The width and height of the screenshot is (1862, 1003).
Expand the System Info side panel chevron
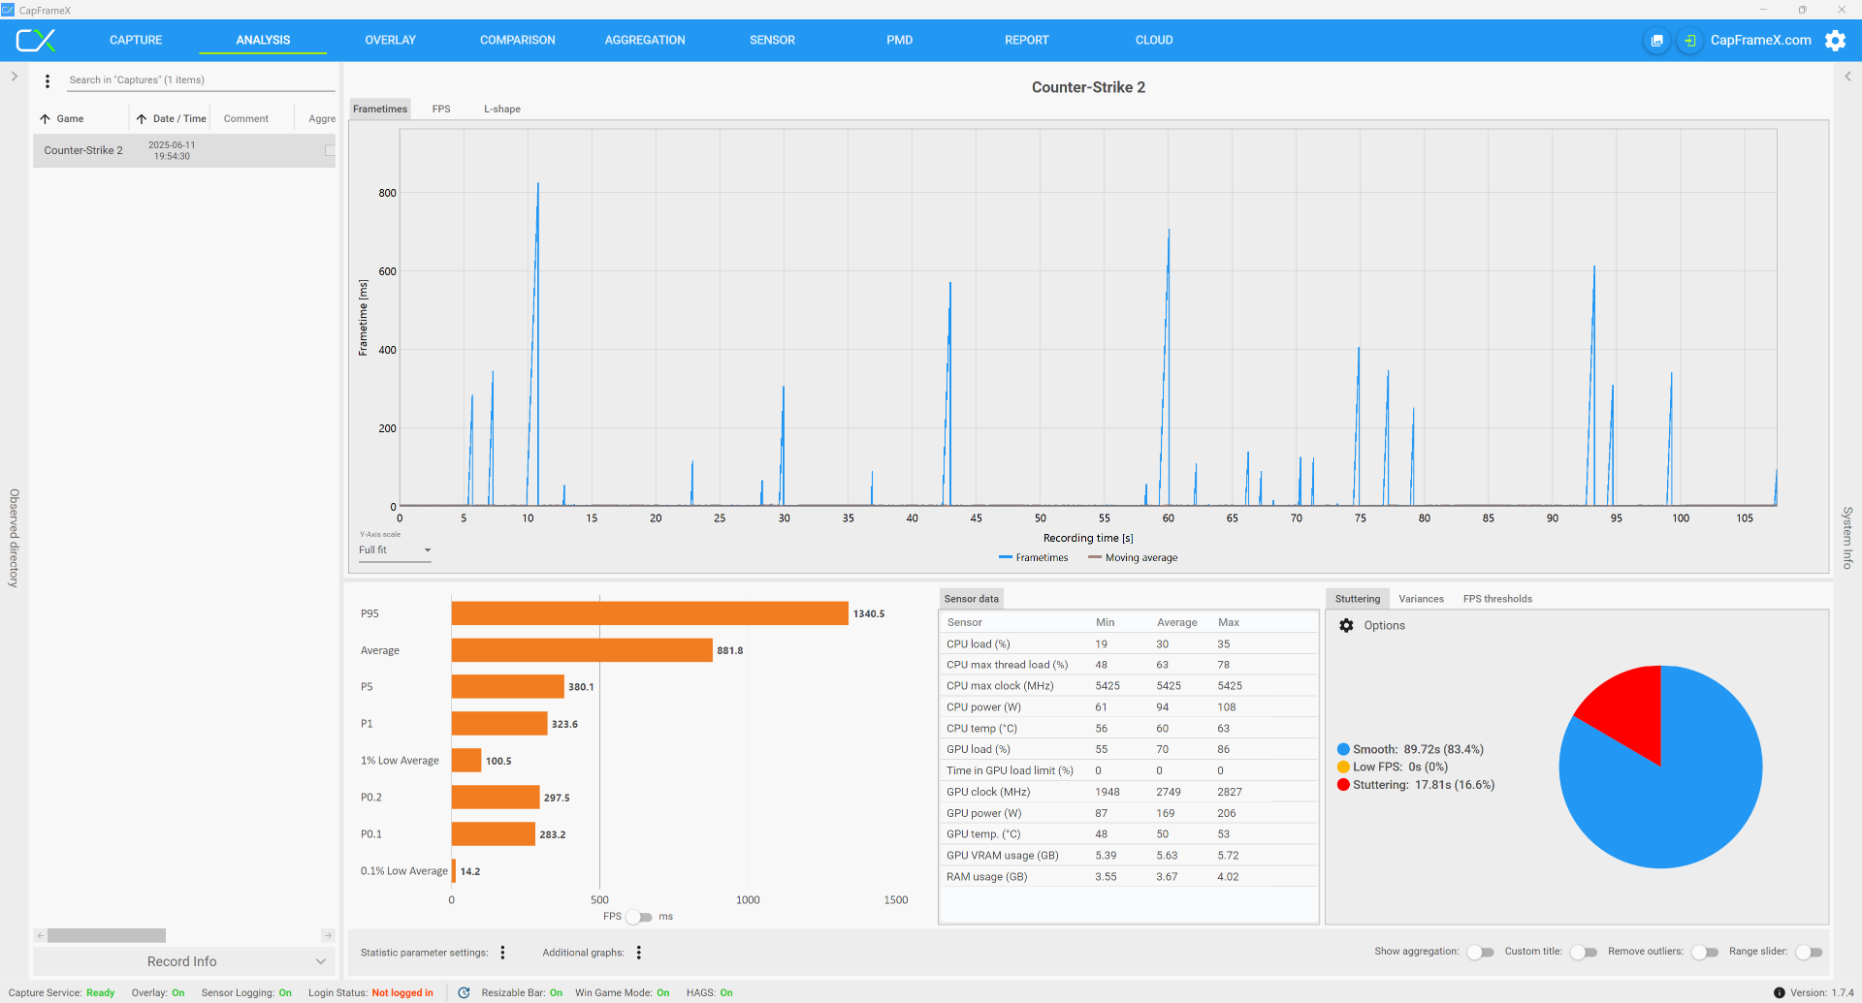pos(1847,77)
